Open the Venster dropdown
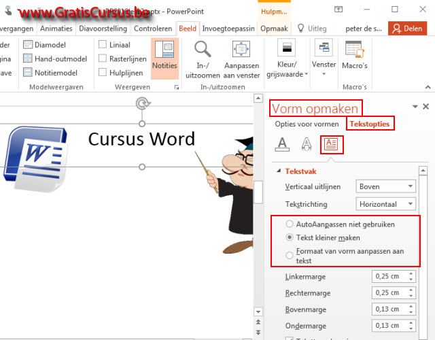Screen dimensions: 435x340 coord(324,58)
